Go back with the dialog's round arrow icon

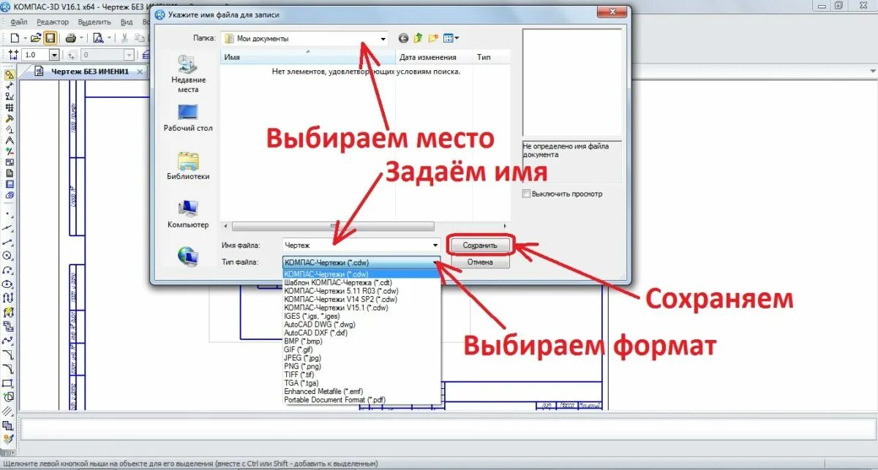[403, 38]
